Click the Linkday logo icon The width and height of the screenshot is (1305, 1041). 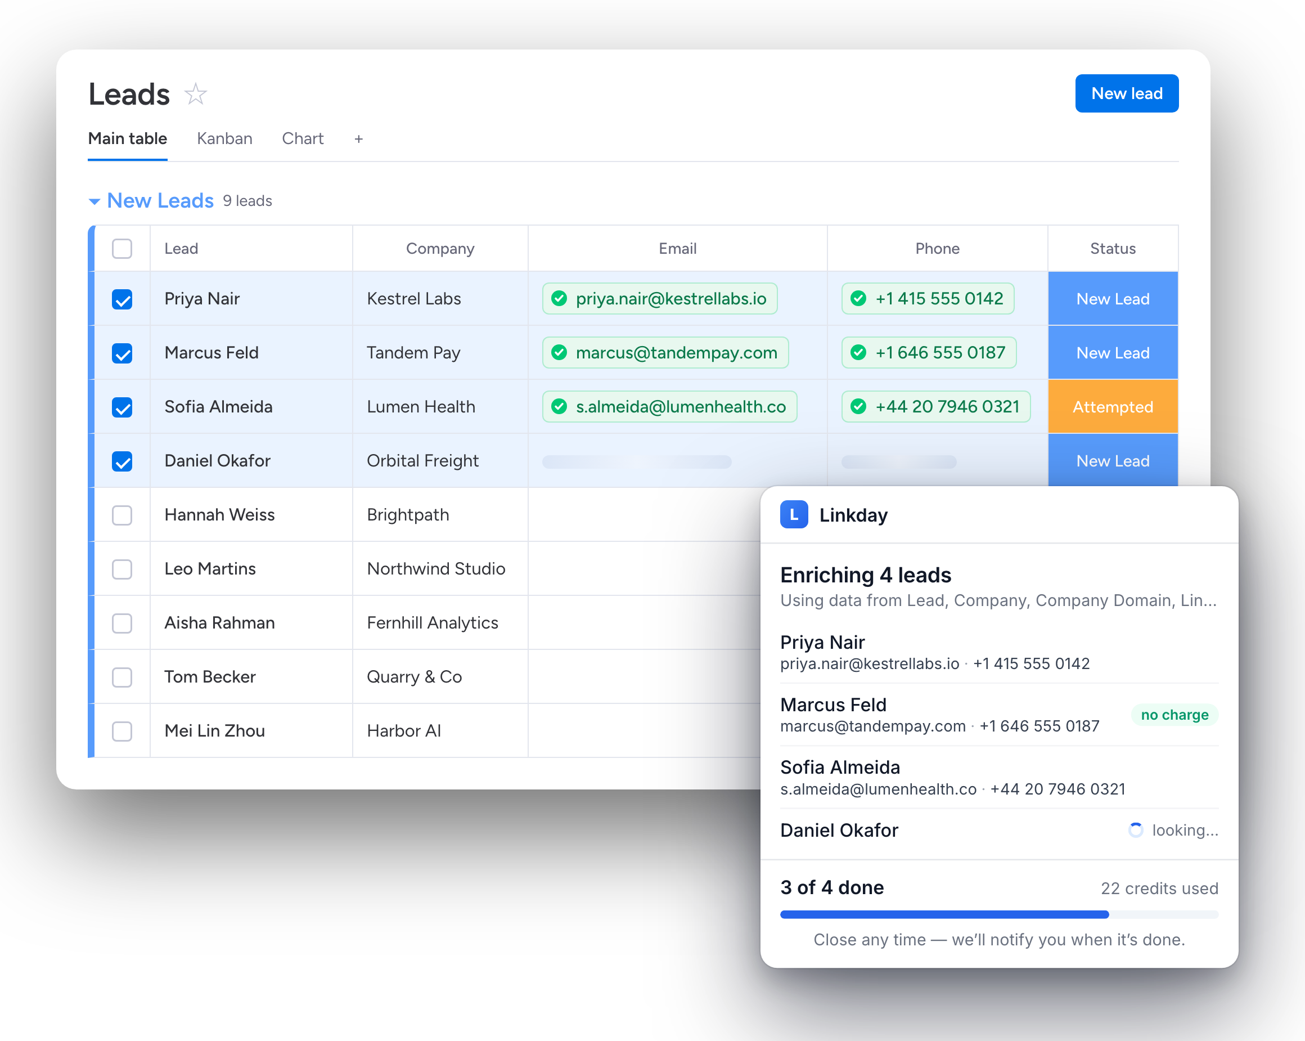click(x=794, y=515)
